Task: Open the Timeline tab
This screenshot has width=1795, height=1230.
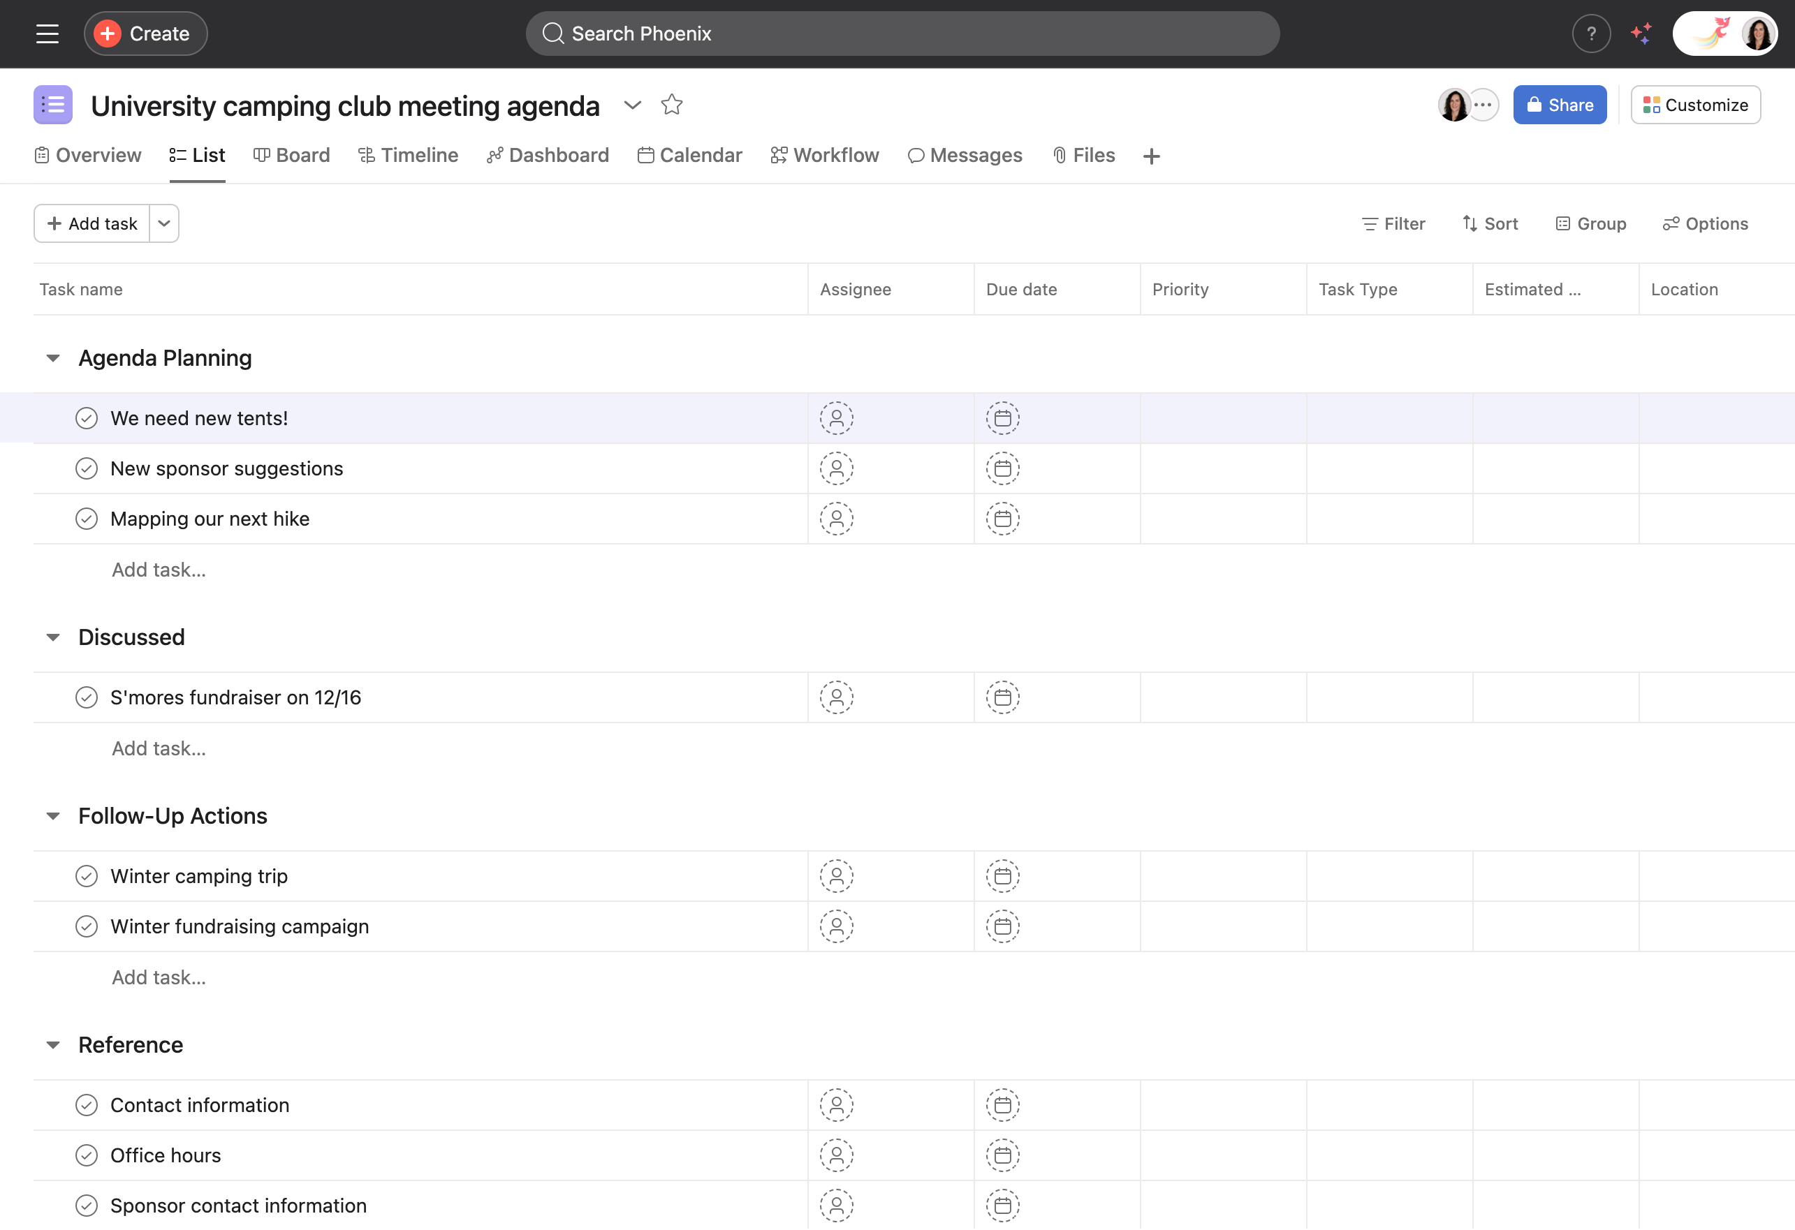Action: (x=408, y=155)
